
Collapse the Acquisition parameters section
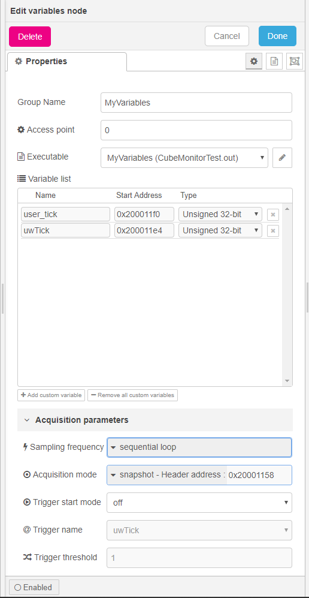(155, 420)
